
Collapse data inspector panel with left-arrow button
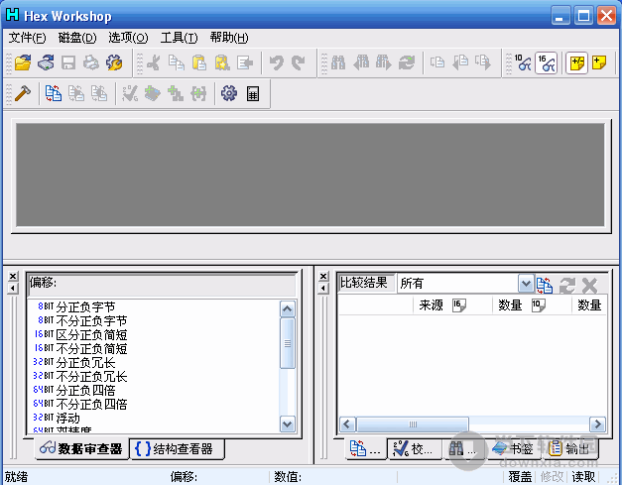click(x=13, y=288)
